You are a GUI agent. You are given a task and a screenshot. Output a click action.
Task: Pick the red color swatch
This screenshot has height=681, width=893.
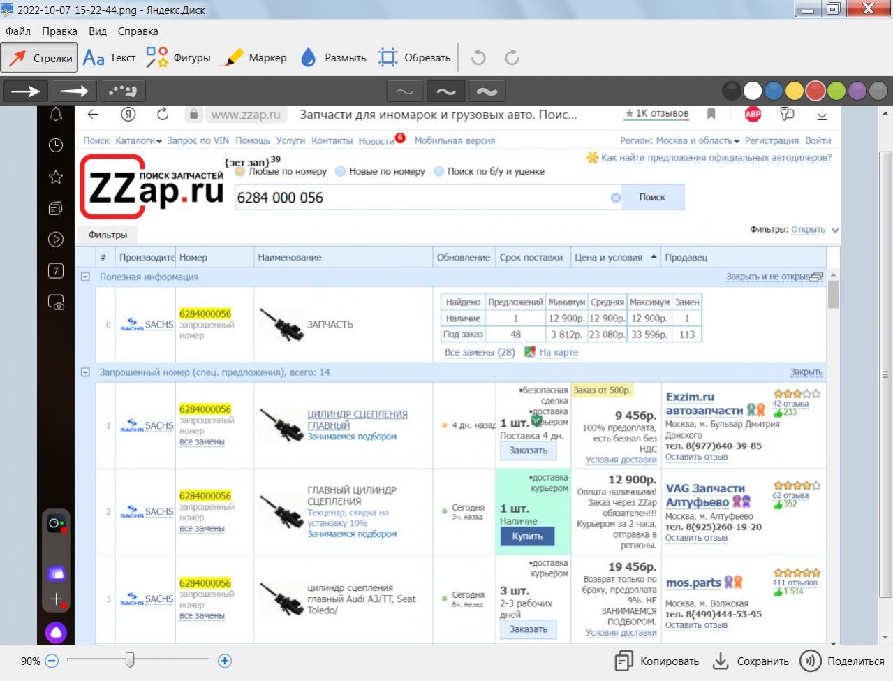[815, 91]
